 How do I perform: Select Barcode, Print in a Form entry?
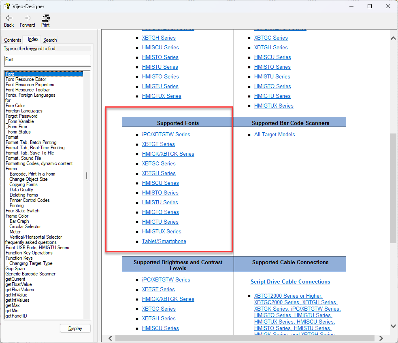tap(32, 174)
